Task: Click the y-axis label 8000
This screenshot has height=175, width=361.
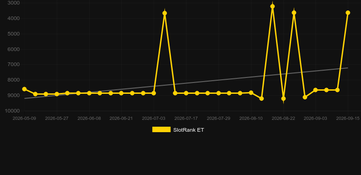Action: click(14, 80)
